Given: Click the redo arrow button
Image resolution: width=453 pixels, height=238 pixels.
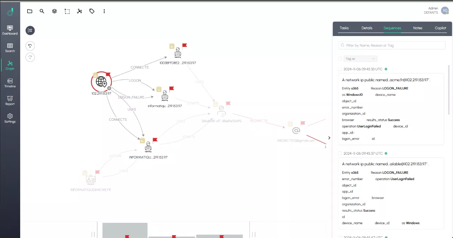Looking at the screenshot, I should click(30, 58).
